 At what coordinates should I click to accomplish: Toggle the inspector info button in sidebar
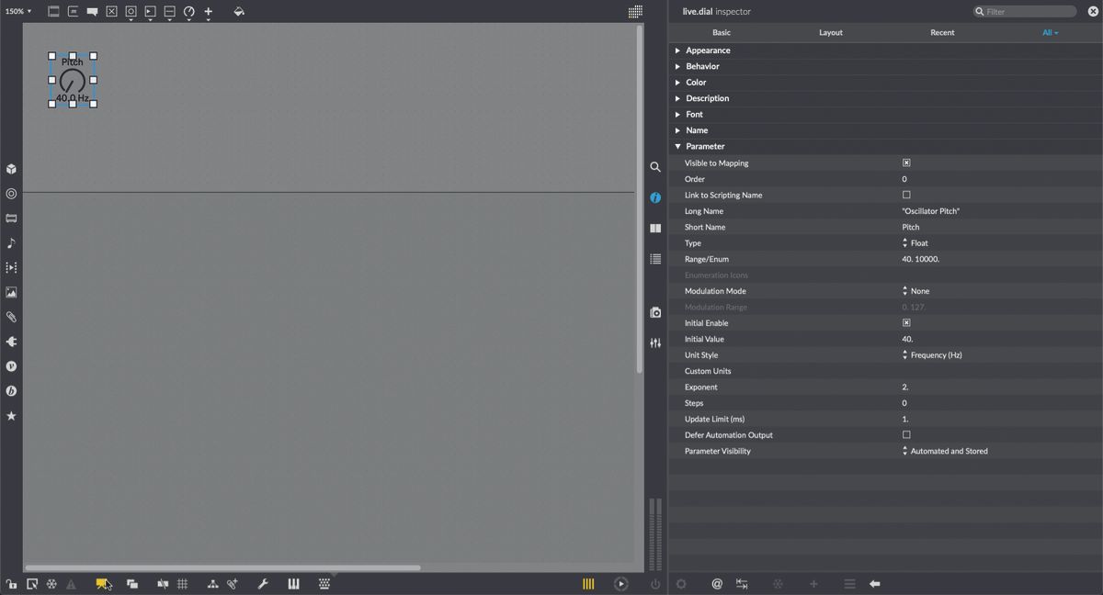[655, 197]
